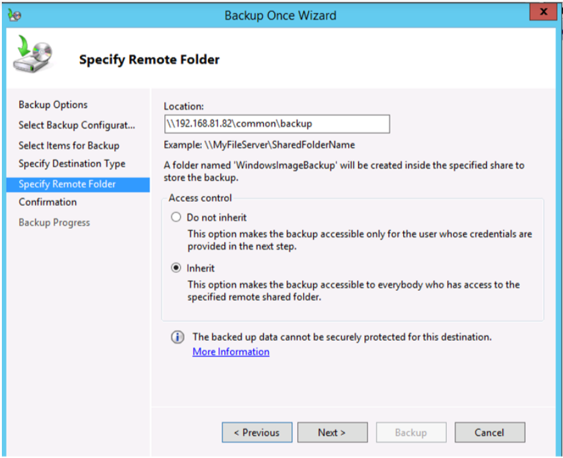
Task: Choose the 'Inherit' access control option
Action: [176, 268]
